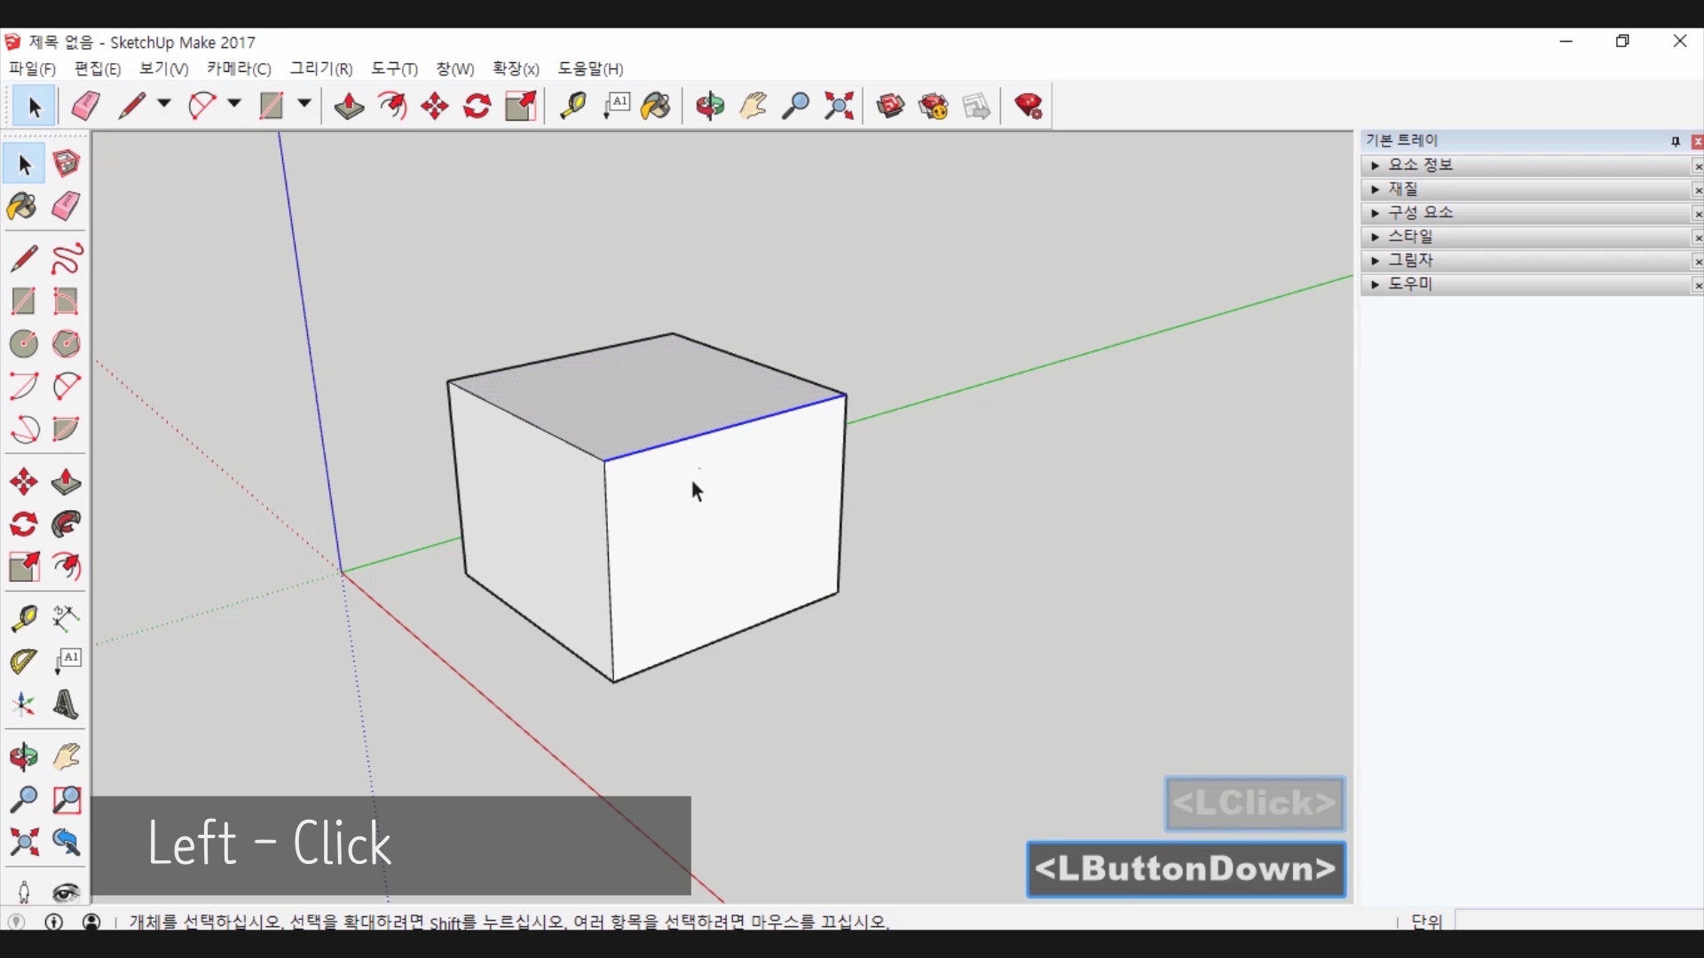1704x958 pixels.
Task: Select the Rotate tool in left toolbar
Action: point(24,525)
